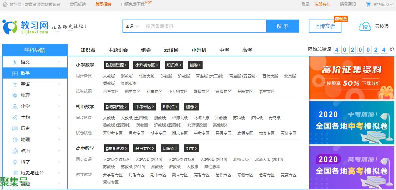Image resolution: width=396 pixels, height=190 pixels.
Task: Click the 英语 subject icon in sidebar
Action: click(x=15, y=84)
